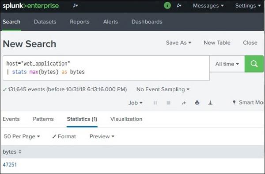
Task: Expand the Job menu
Action: coord(136,103)
